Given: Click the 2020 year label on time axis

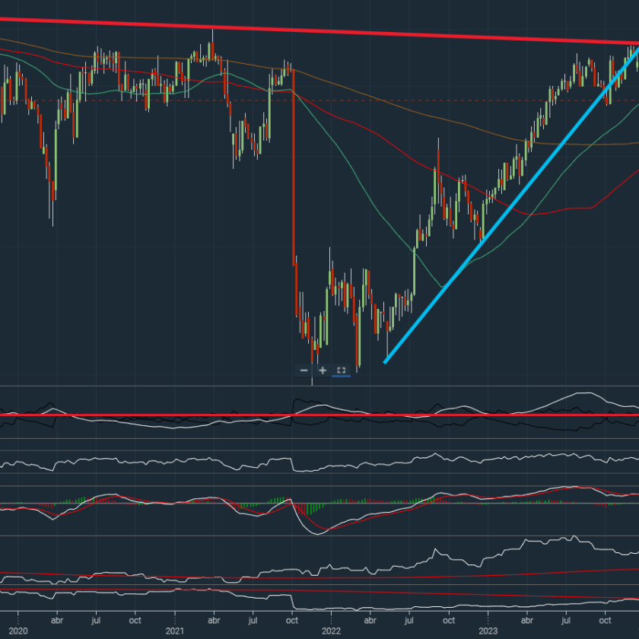Looking at the screenshot, I should pyautogui.click(x=17, y=631).
